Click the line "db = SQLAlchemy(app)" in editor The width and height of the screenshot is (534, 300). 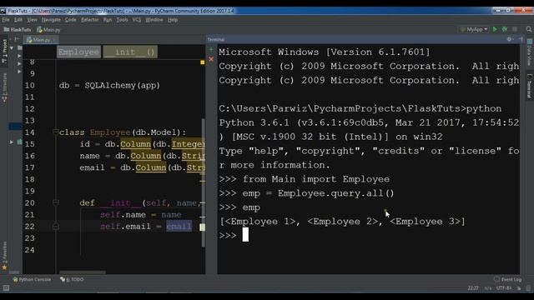[109, 85]
